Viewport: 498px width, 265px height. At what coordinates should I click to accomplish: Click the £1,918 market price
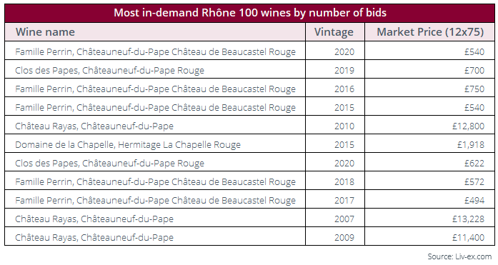click(471, 145)
